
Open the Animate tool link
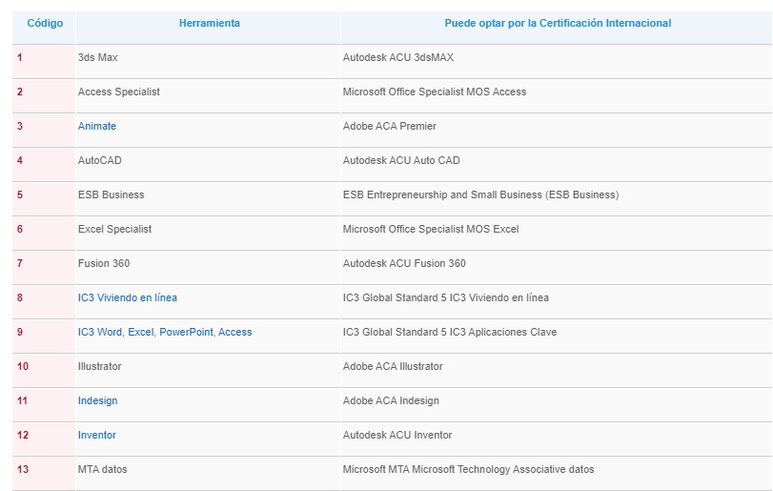coord(96,126)
